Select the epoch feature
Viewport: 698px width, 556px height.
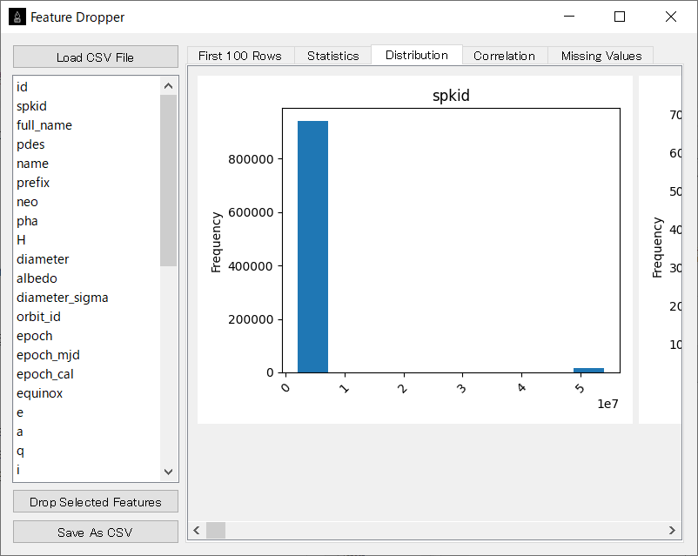(87, 336)
